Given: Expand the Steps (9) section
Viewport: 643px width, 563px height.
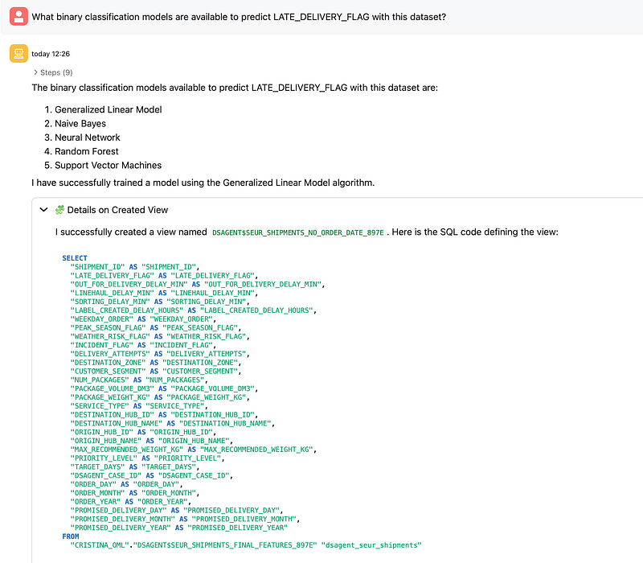Looking at the screenshot, I should [52, 72].
